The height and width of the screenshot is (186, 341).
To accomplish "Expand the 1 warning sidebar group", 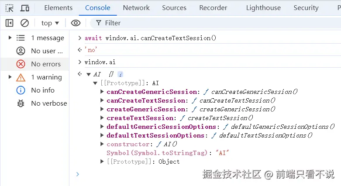I will pyautogui.click(x=10, y=77).
